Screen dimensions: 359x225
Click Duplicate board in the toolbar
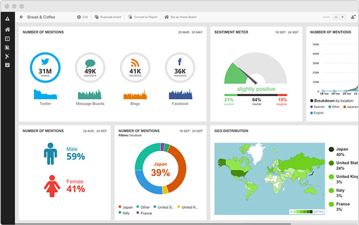[109, 17]
